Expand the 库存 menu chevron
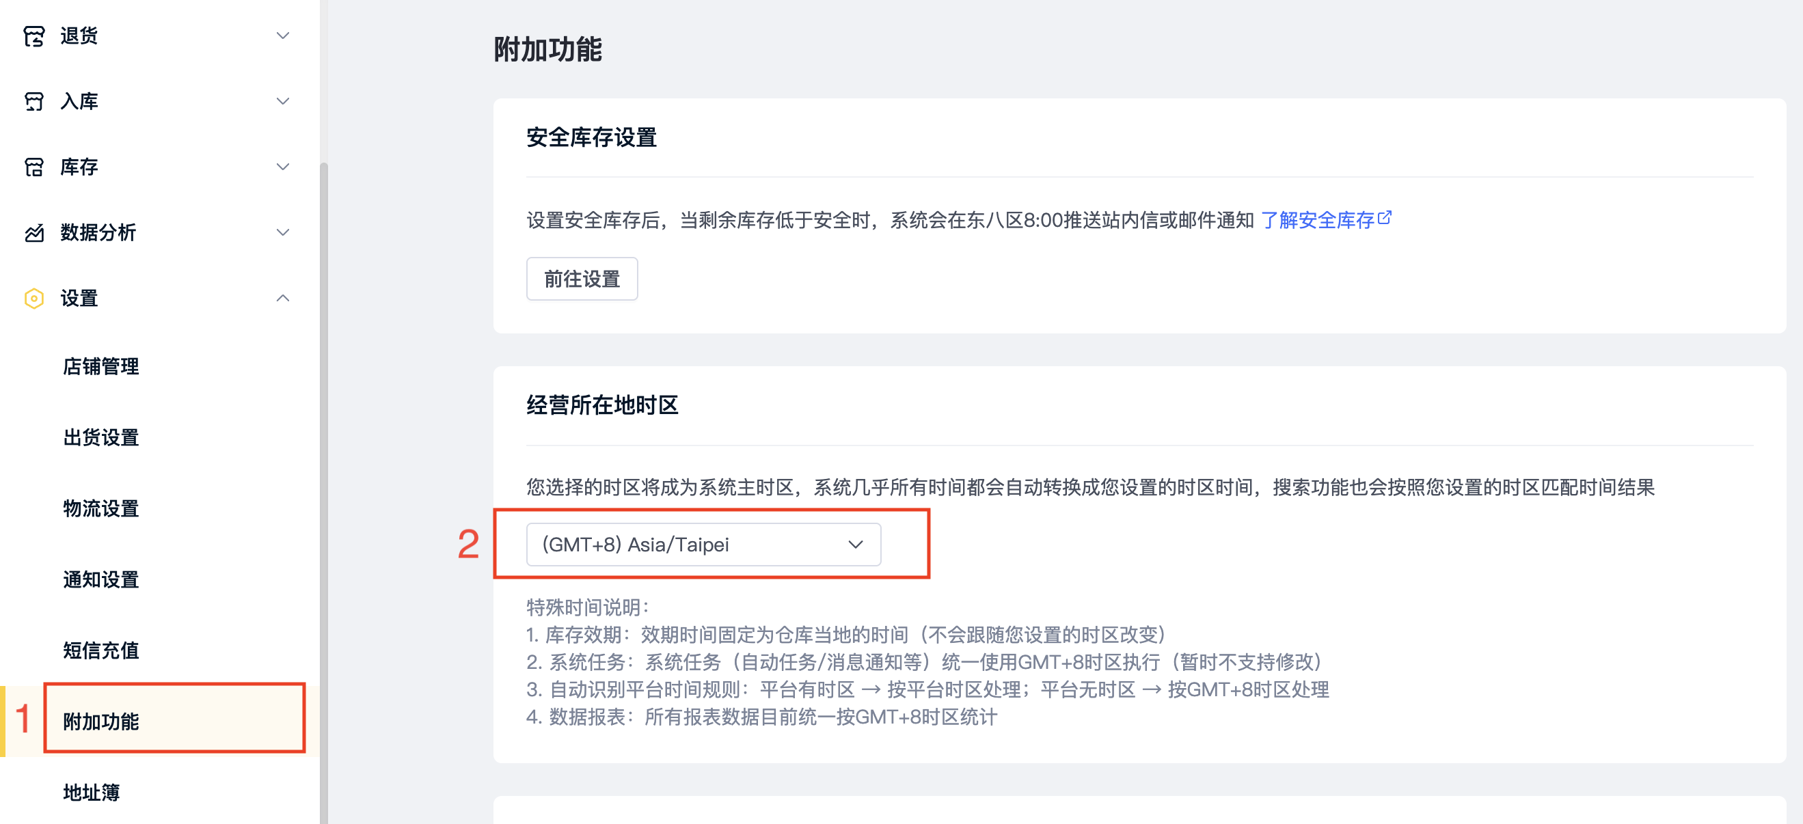This screenshot has width=1803, height=824. pyautogui.click(x=283, y=167)
